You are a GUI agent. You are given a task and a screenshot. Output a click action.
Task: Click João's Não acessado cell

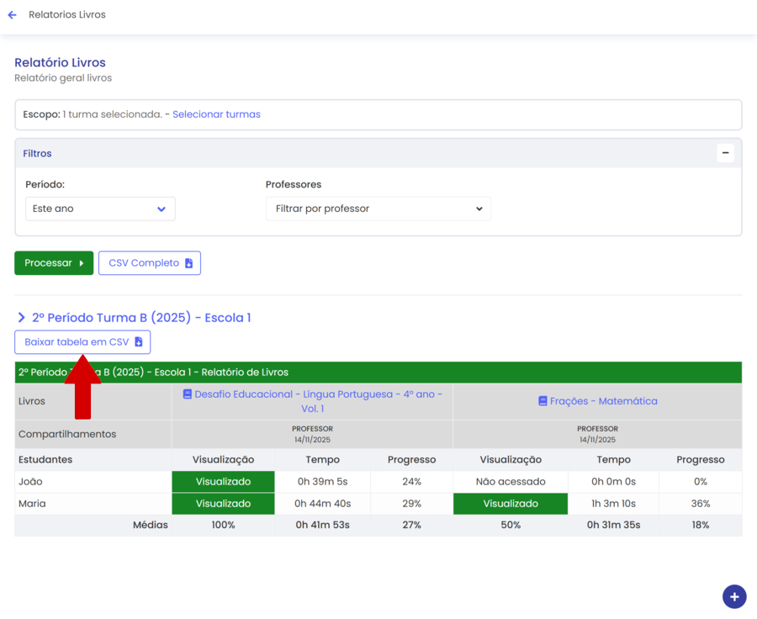point(510,482)
